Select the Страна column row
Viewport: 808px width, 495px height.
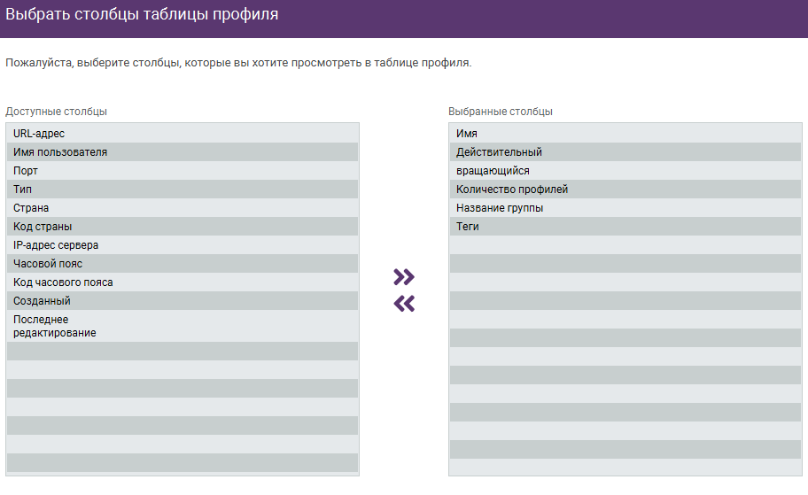pos(183,207)
